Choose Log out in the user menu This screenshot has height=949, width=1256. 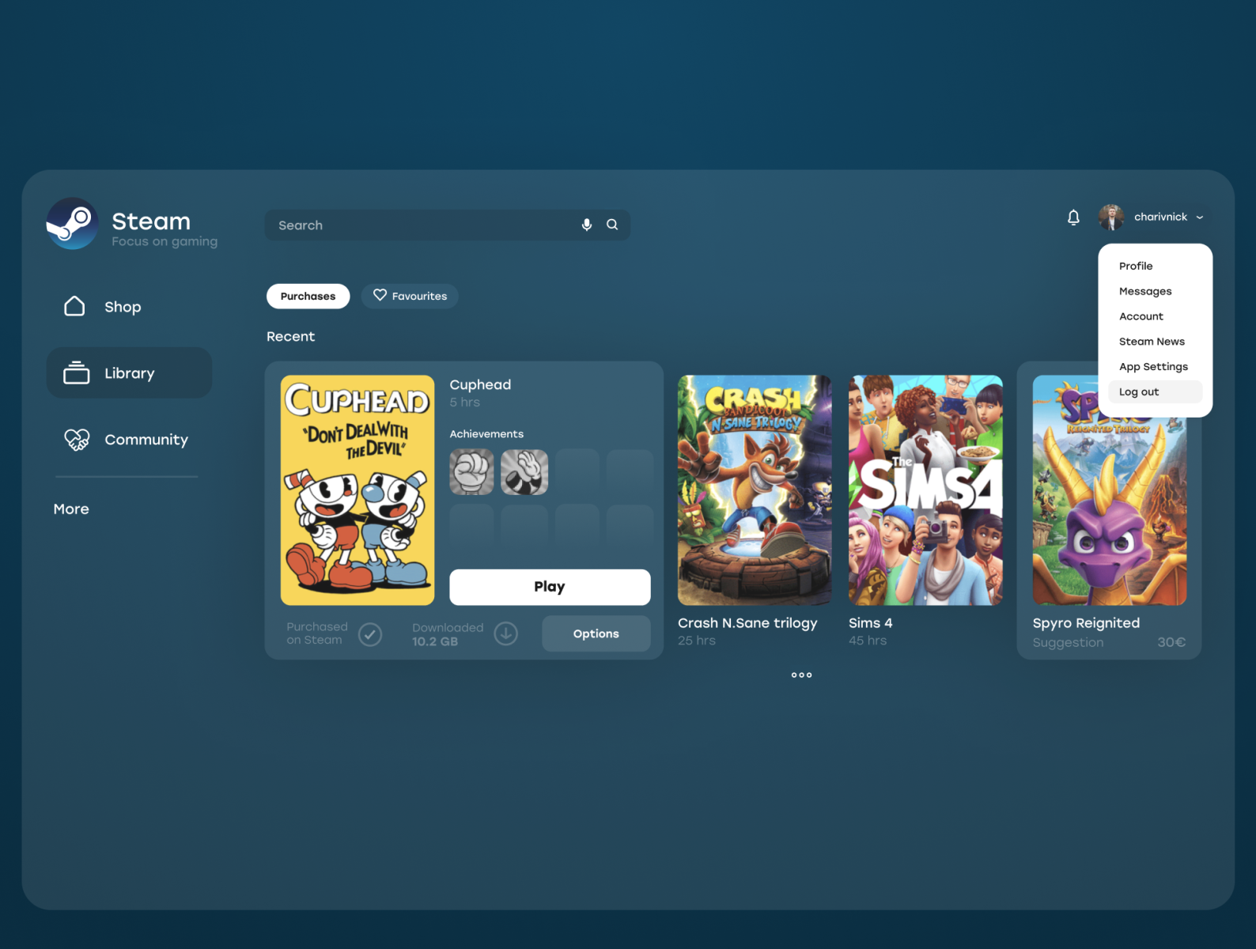[x=1155, y=391]
